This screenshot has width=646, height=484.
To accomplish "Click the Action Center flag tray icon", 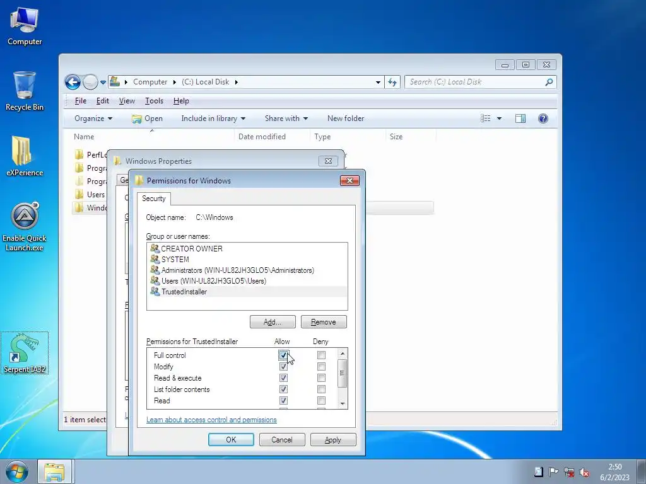I will click(x=553, y=471).
